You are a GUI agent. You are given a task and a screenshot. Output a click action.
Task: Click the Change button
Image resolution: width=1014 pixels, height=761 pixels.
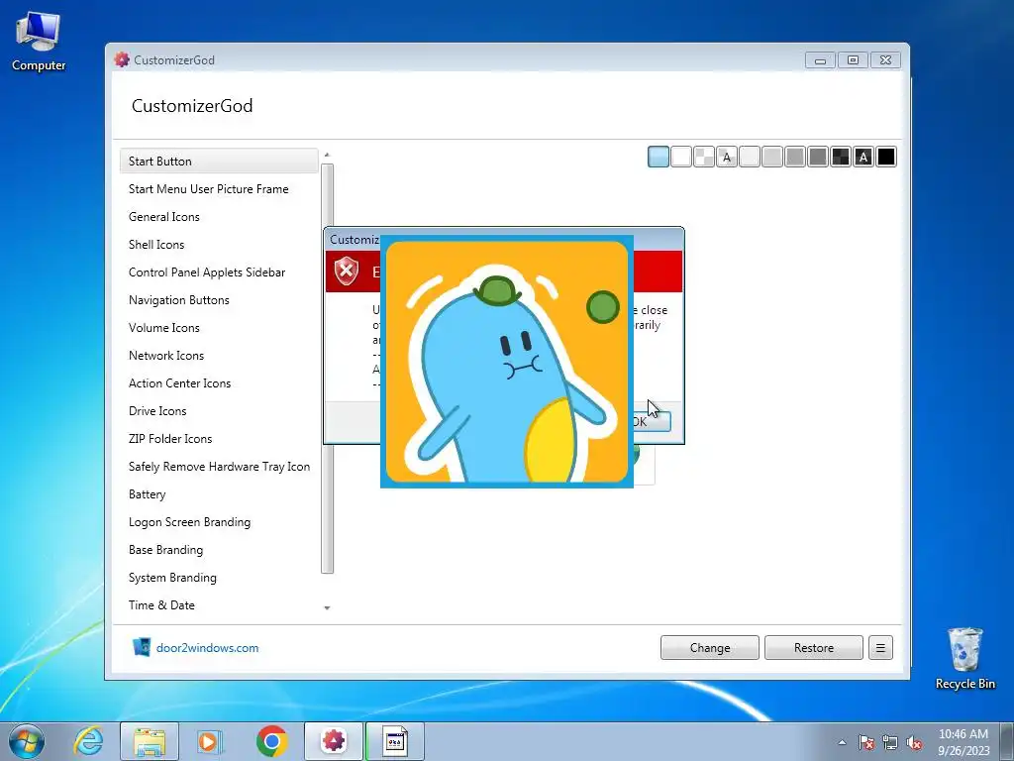tap(709, 648)
